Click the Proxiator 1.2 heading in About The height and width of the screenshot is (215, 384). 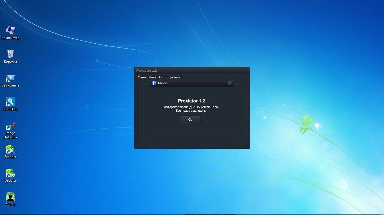click(191, 101)
